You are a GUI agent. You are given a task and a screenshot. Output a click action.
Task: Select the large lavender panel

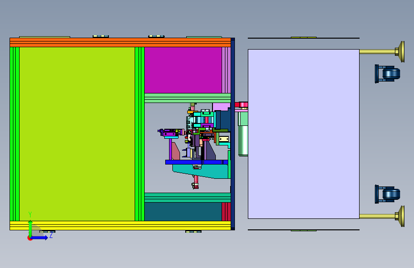[303, 134]
